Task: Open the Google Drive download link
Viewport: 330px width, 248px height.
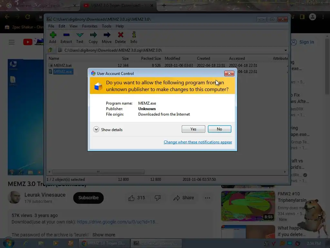Action: [117, 222]
